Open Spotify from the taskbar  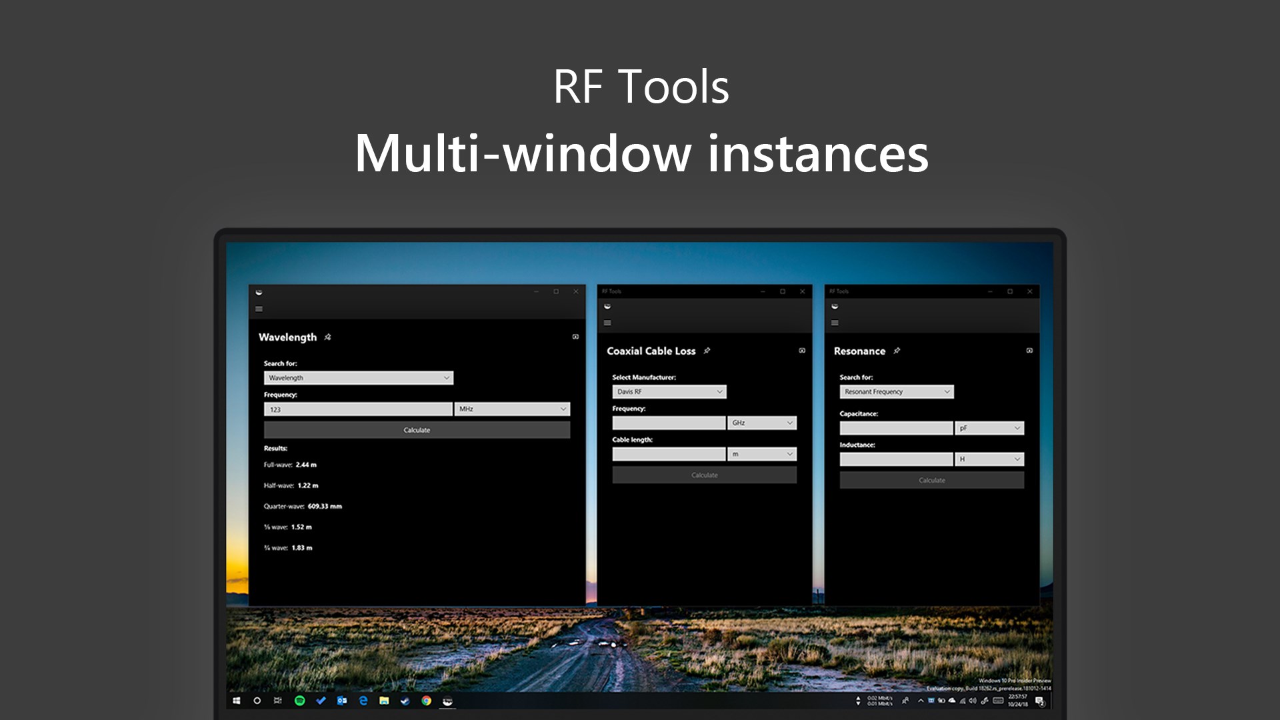point(299,701)
